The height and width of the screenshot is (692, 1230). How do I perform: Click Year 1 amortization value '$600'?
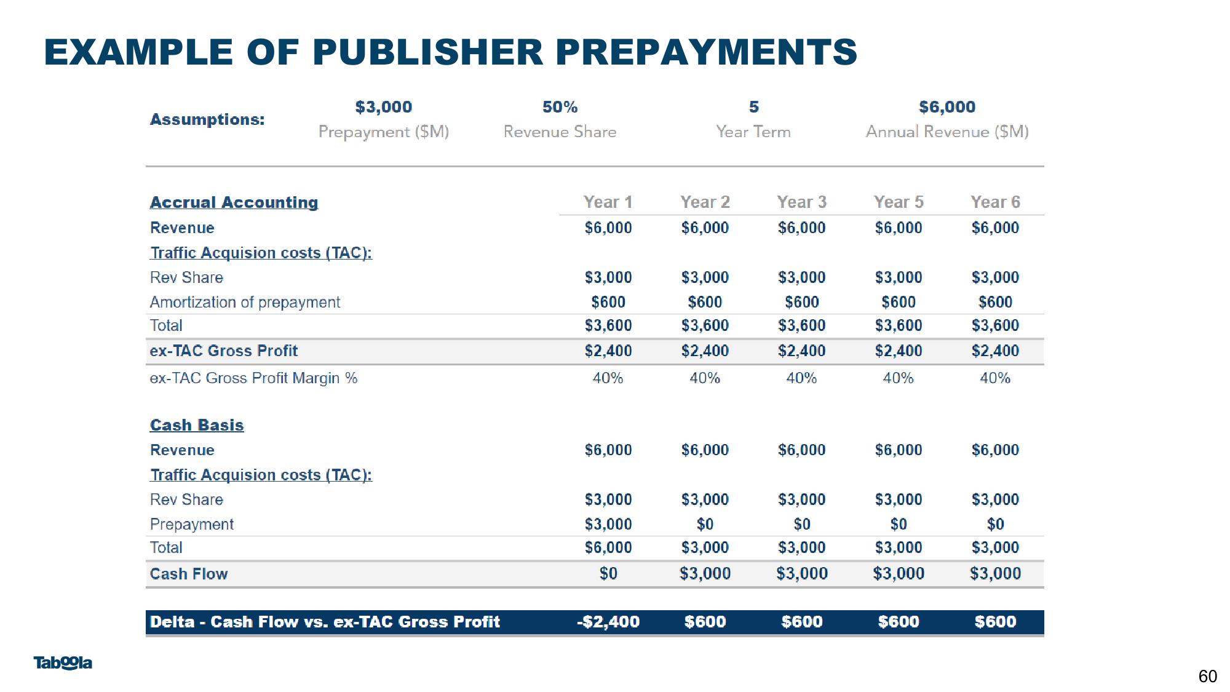[608, 302]
